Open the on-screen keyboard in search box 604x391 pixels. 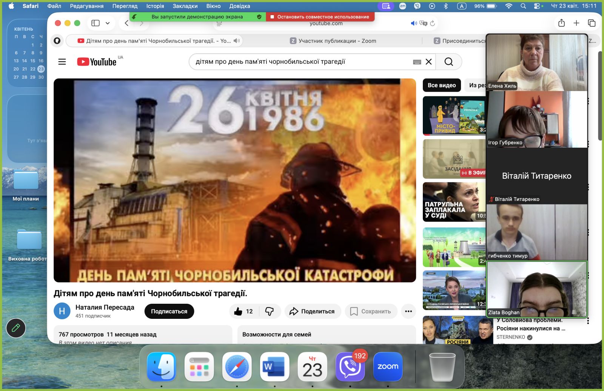click(417, 62)
